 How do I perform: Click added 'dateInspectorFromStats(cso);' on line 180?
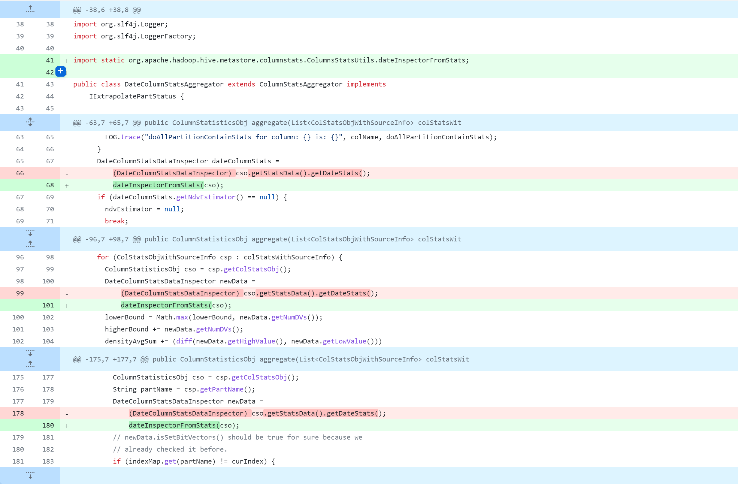click(184, 425)
